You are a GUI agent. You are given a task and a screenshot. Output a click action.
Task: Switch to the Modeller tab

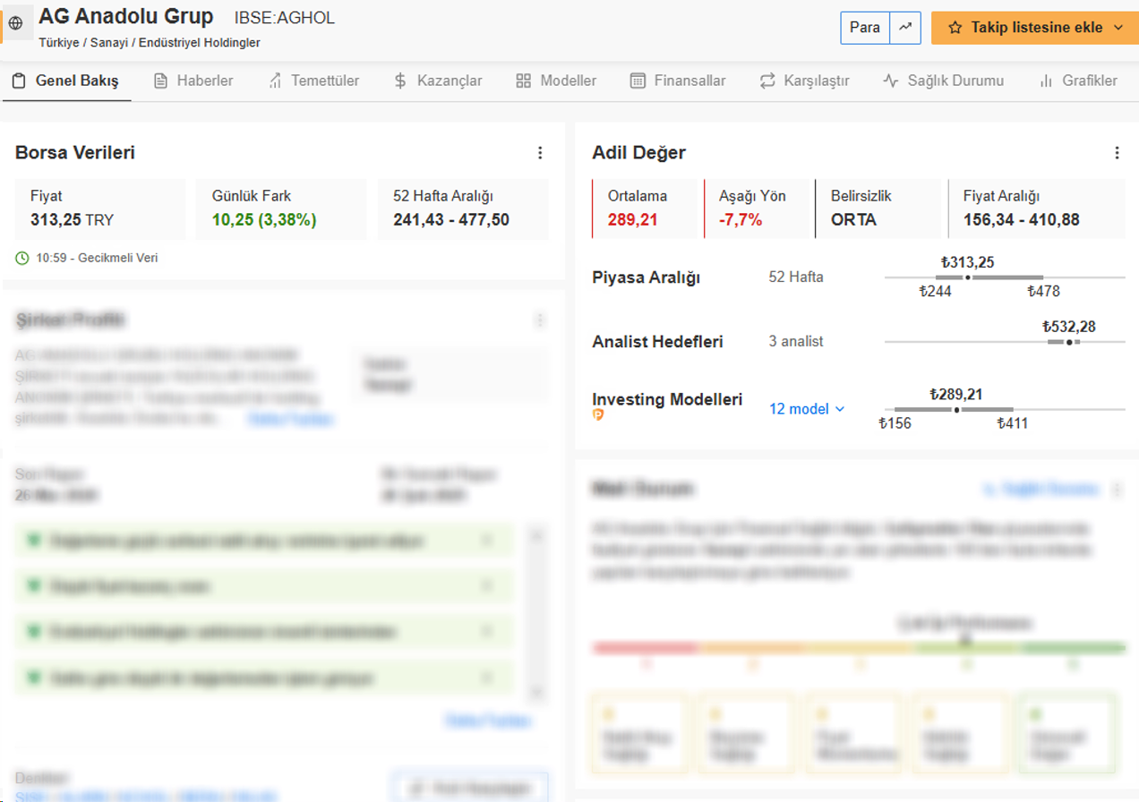point(556,81)
